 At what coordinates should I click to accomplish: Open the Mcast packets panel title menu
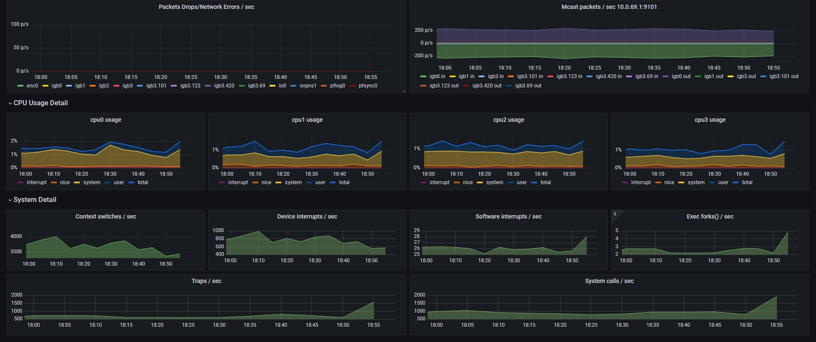[x=609, y=7]
